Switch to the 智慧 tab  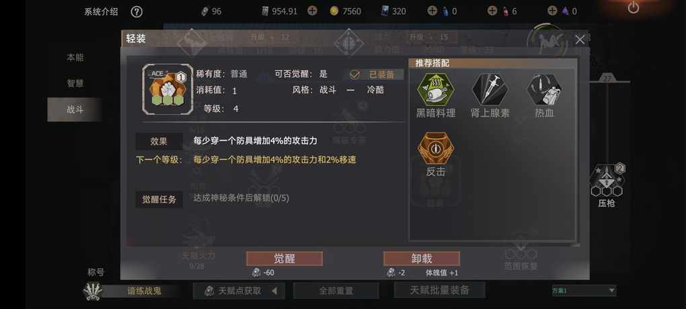[75, 83]
